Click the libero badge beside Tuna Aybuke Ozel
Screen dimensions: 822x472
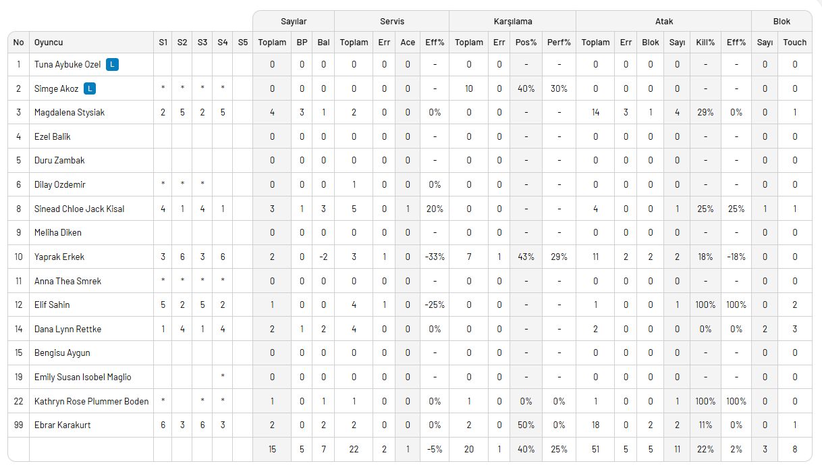[x=113, y=65]
